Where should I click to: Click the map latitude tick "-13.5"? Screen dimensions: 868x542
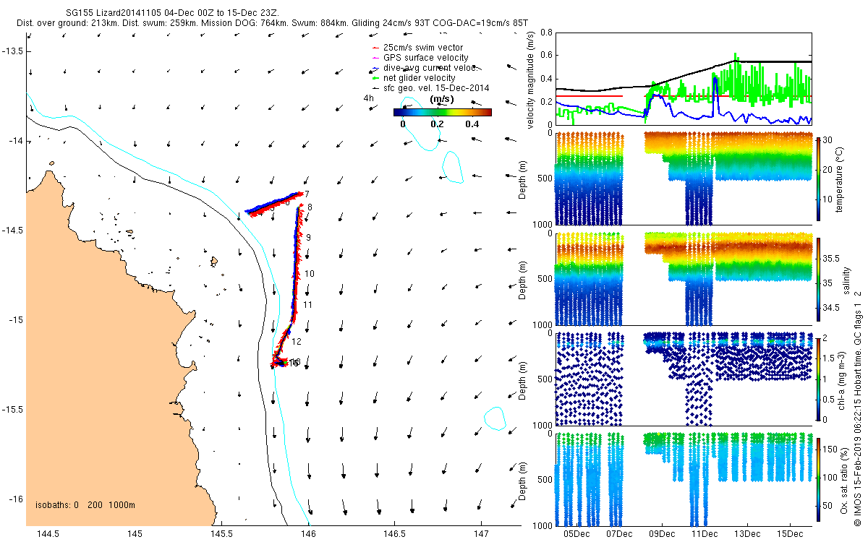[13, 51]
